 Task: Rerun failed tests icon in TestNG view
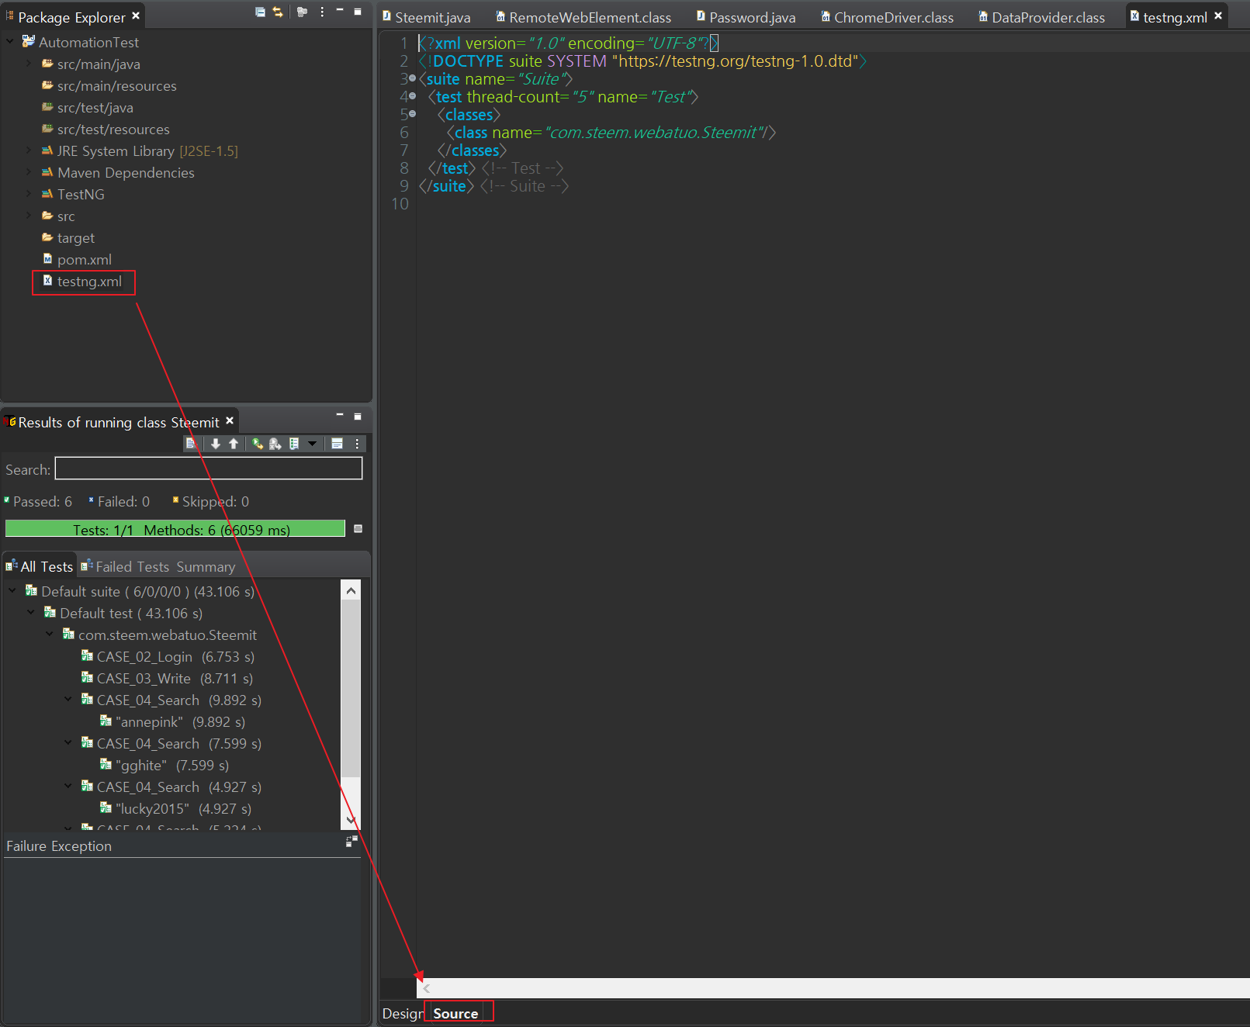coord(275,444)
